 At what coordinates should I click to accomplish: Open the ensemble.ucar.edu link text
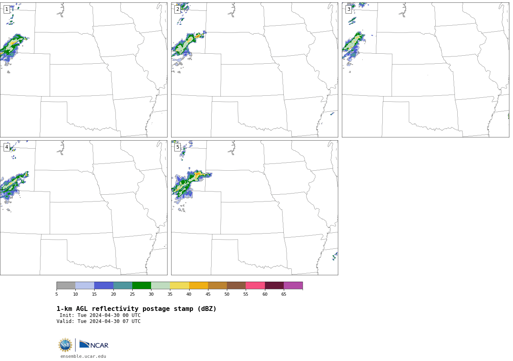click(83, 356)
